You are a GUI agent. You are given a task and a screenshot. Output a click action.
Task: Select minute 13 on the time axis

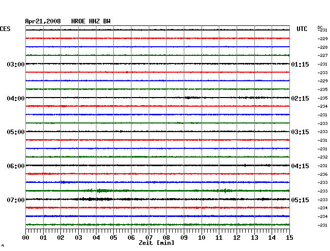tap(254, 237)
